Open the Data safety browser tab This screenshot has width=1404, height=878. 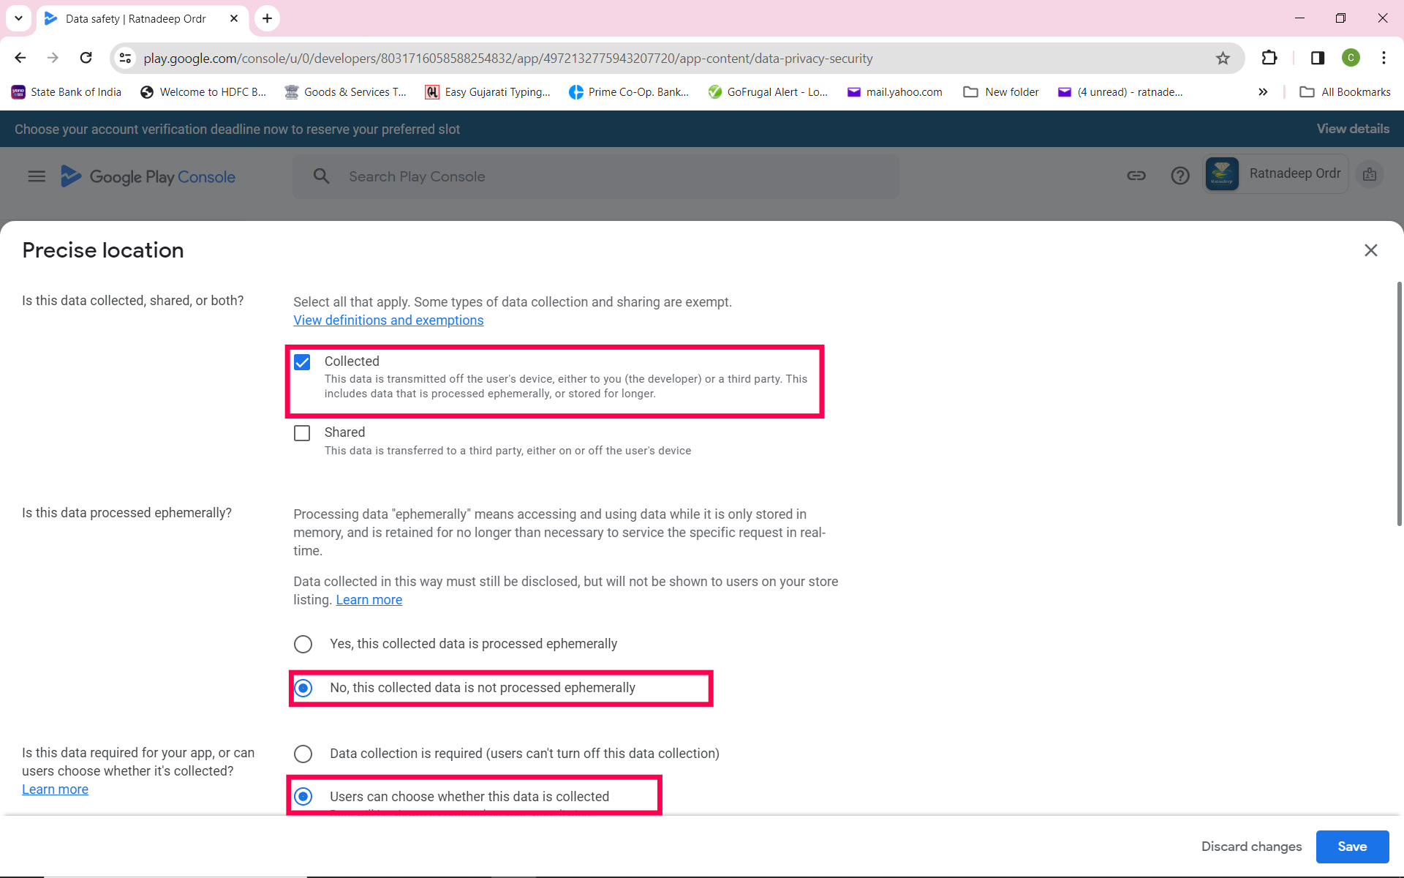click(136, 19)
